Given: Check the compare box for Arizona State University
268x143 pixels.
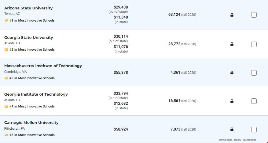Looking at the screenshot, I should point(254,15).
